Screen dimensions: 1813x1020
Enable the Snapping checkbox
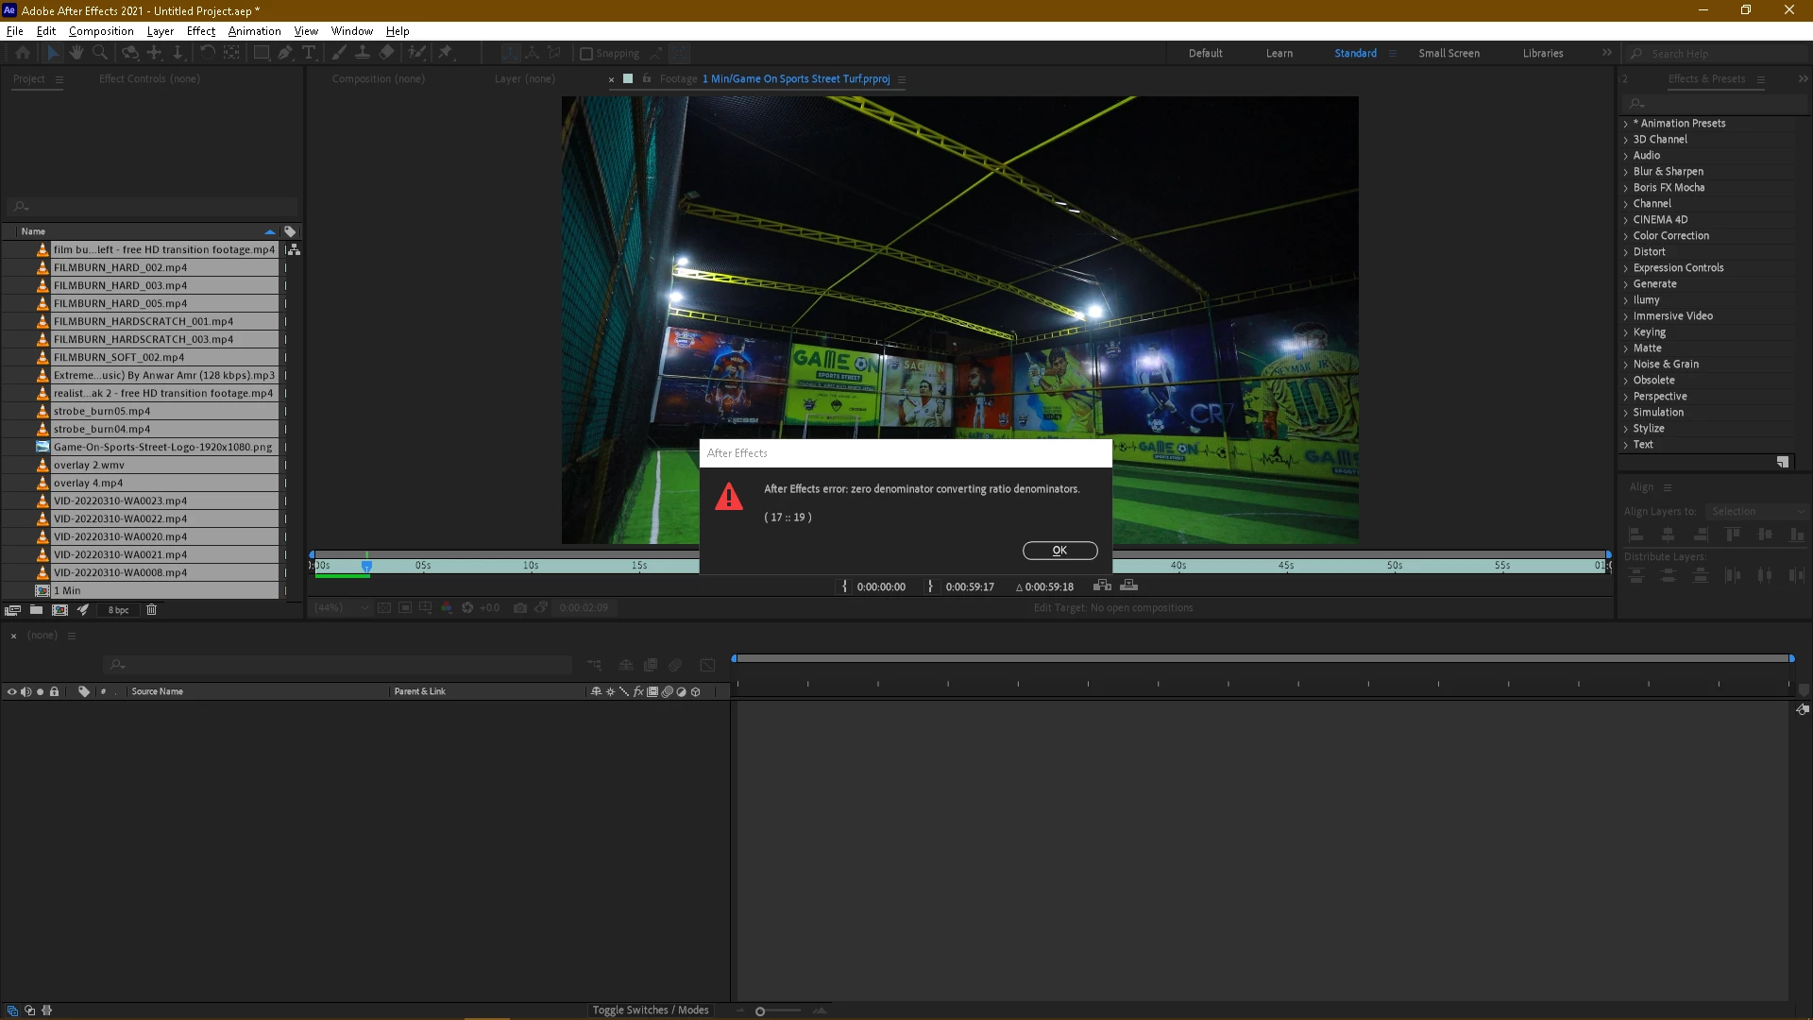[x=586, y=54]
